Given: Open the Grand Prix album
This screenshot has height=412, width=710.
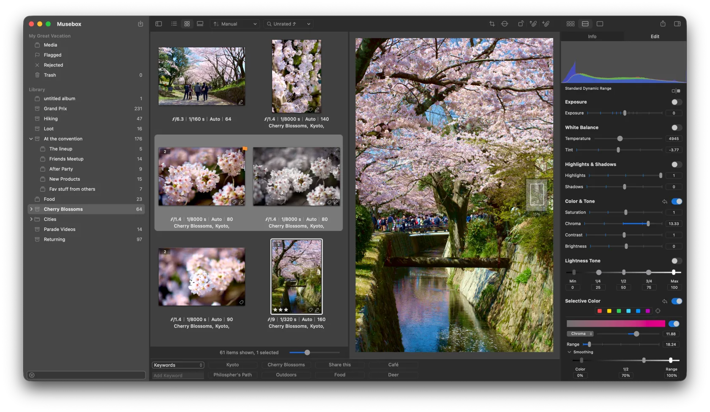Looking at the screenshot, I should click(x=86, y=109).
